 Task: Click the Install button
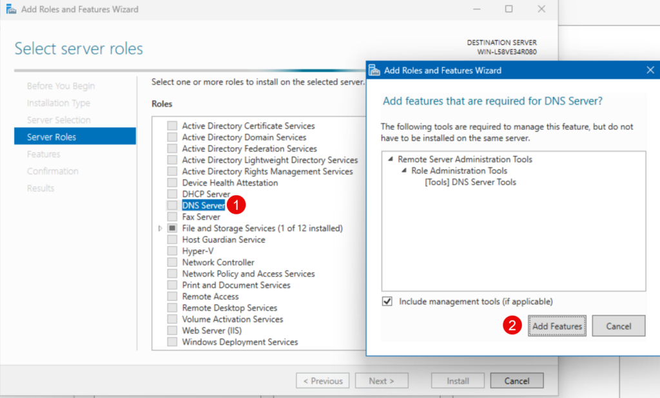pyautogui.click(x=458, y=381)
